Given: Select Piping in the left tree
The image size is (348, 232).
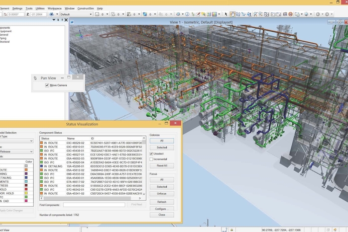Looking at the screenshot, I should [3, 38].
